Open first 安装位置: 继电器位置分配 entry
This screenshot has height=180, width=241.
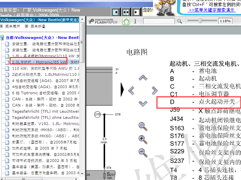tap(46, 44)
